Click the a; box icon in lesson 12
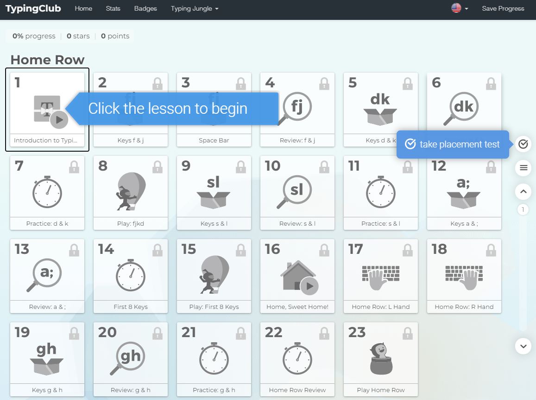 pos(464,193)
